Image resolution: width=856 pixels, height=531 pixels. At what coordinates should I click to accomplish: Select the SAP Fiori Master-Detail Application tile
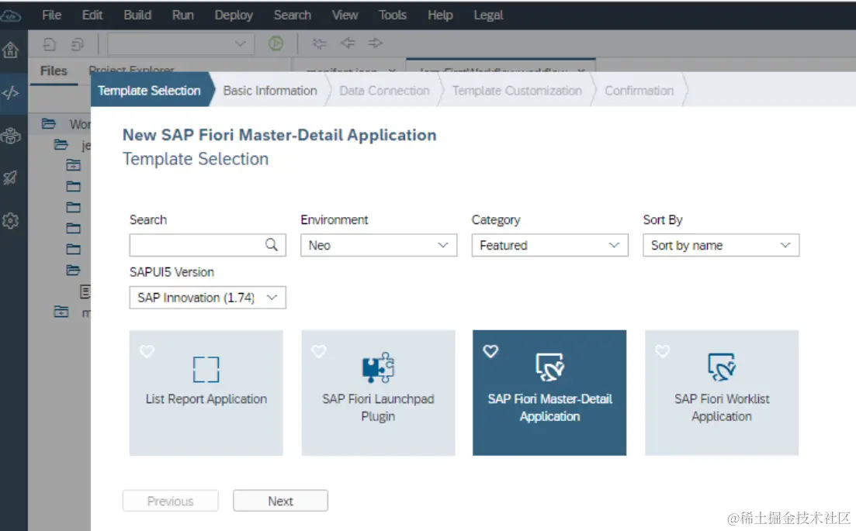549,392
